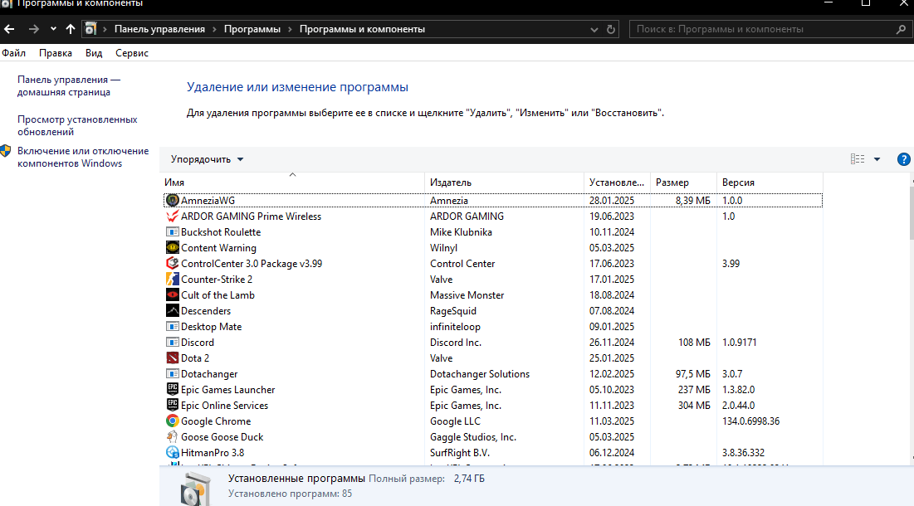Click the Epic Online Services icon
The width and height of the screenshot is (914, 506).
(172, 406)
